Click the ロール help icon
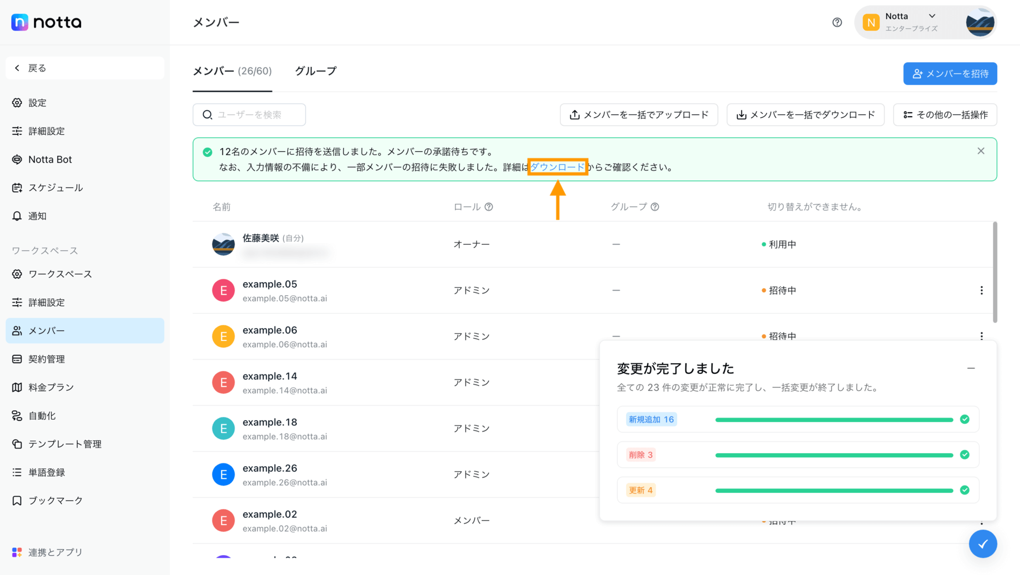Image resolution: width=1020 pixels, height=575 pixels. pos(489,207)
